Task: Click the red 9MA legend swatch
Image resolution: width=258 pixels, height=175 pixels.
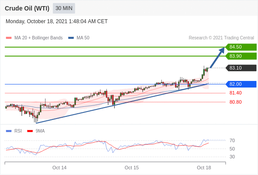Action: (x=30, y=131)
